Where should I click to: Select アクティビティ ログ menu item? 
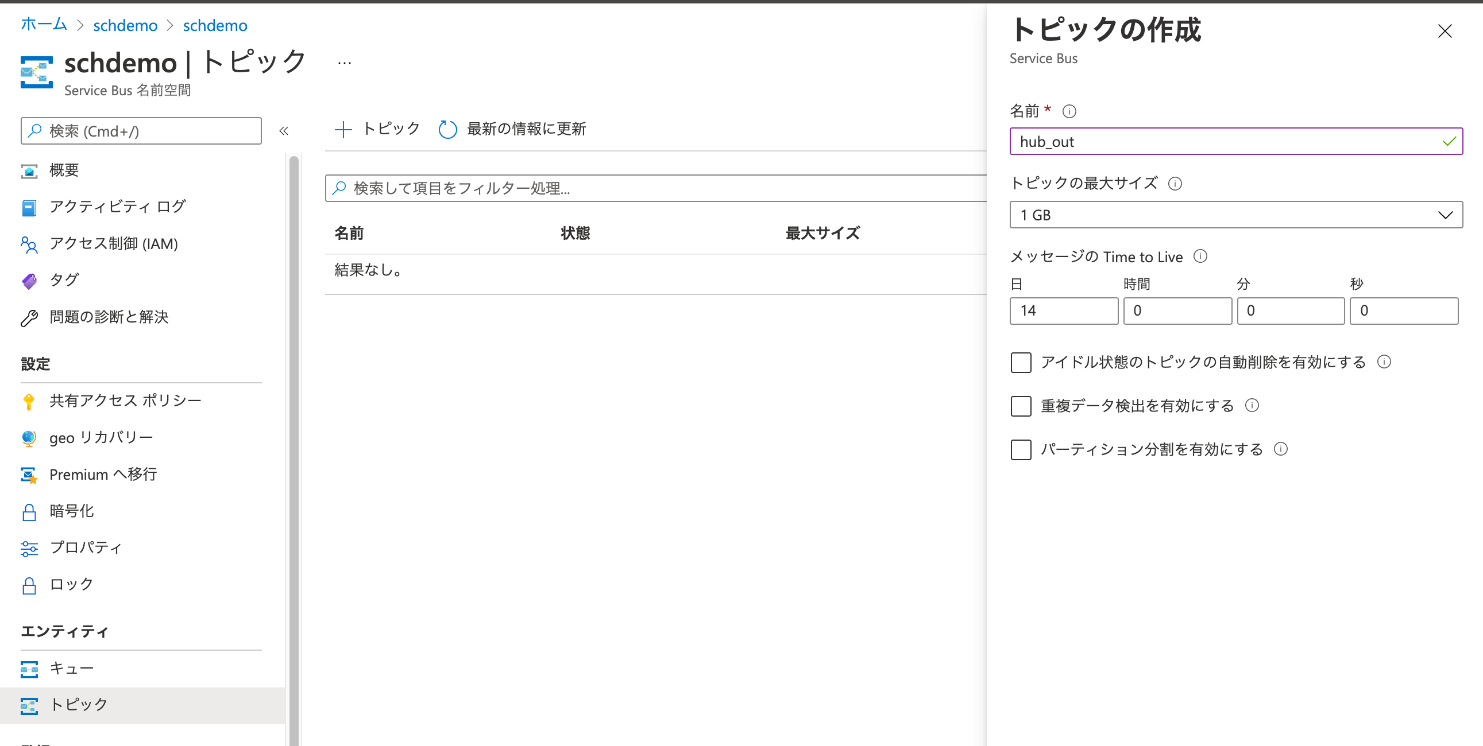pyautogui.click(x=142, y=207)
